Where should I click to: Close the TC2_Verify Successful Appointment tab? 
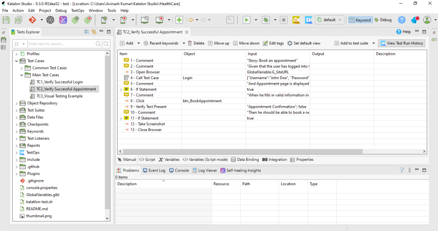click(x=186, y=32)
